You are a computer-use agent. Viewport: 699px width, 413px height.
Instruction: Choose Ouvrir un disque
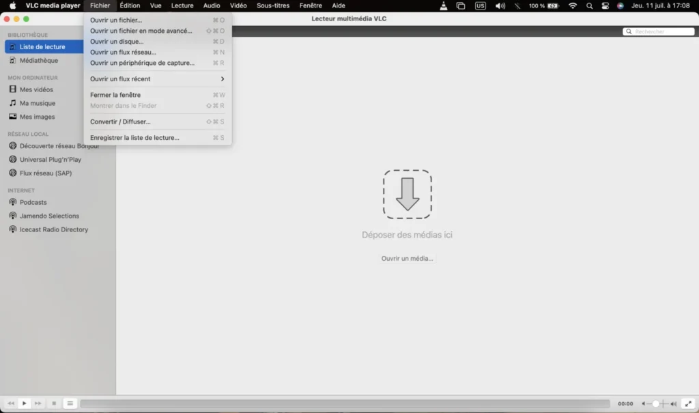click(x=158, y=42)
